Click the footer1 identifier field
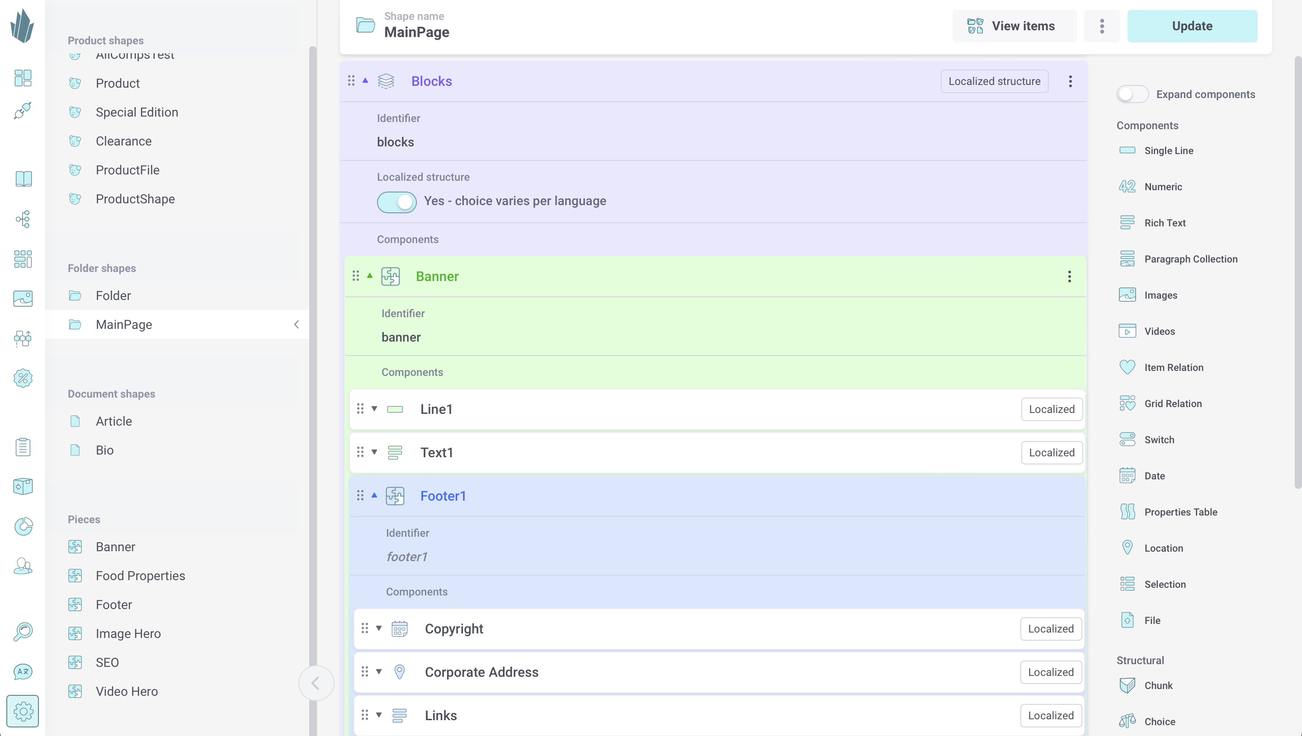This screenshot has width=1302, height=736. tap(406, 557)
